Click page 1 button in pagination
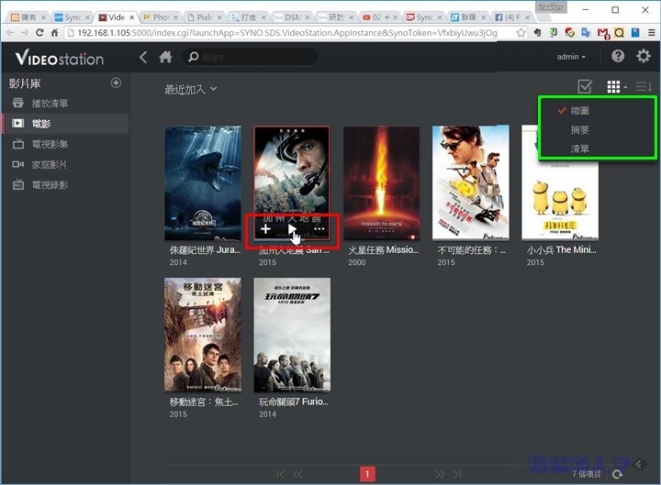Viewport: 661px width, 485px height. [367, 474]
